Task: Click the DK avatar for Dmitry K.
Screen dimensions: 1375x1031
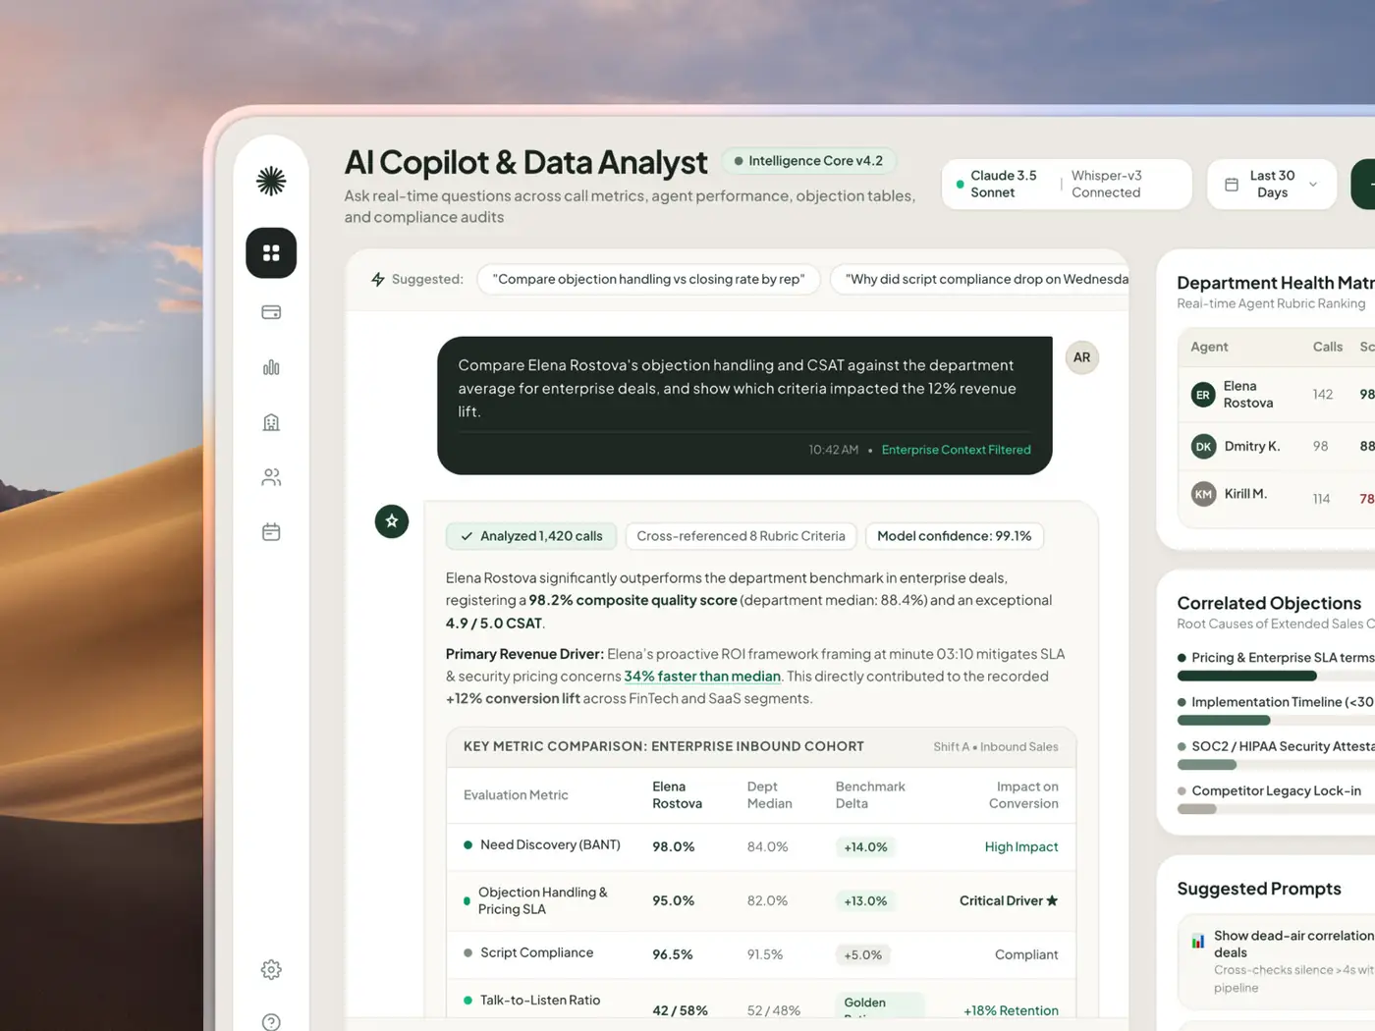Action: click(x=1203, y=447)
